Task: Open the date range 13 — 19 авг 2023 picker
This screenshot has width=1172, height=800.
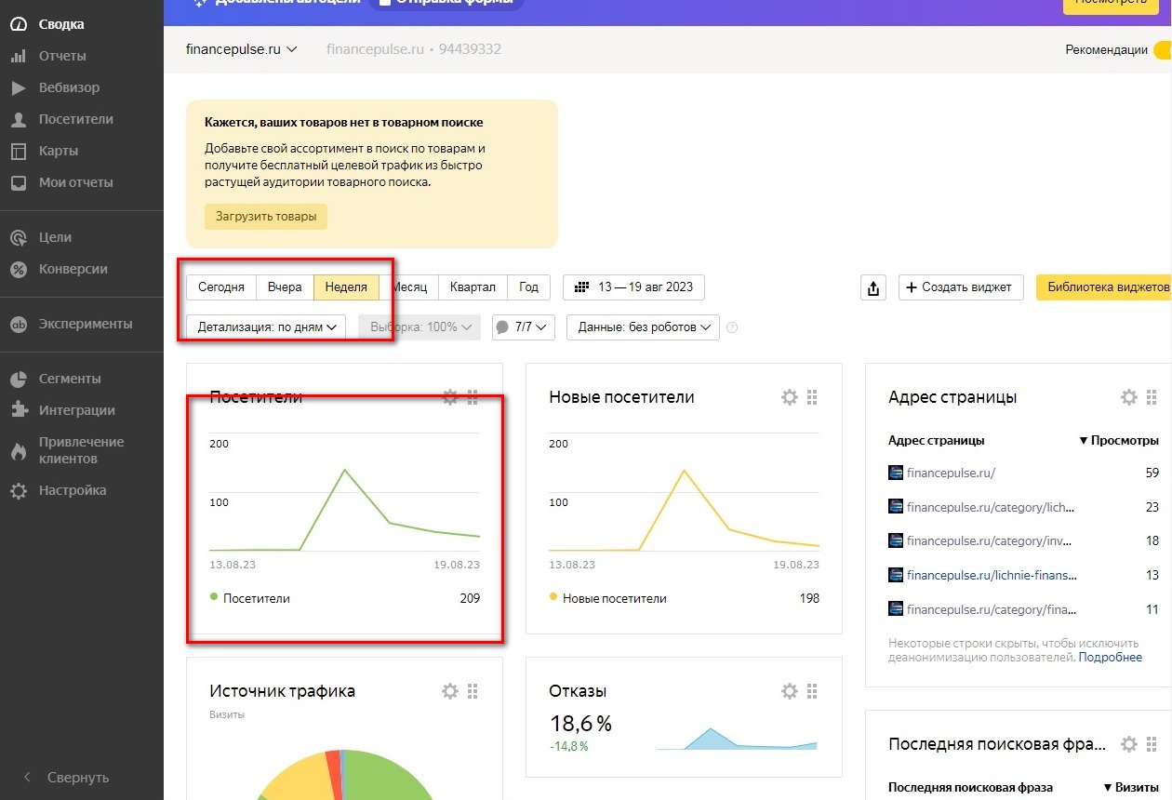Action: click(x=633, y=287)
